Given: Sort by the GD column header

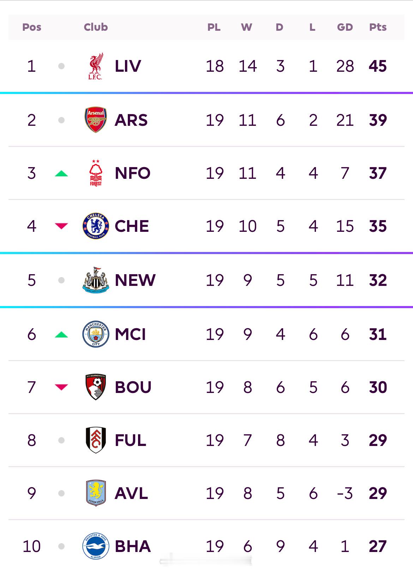Looking at the screenshot, I should [345, 27].
